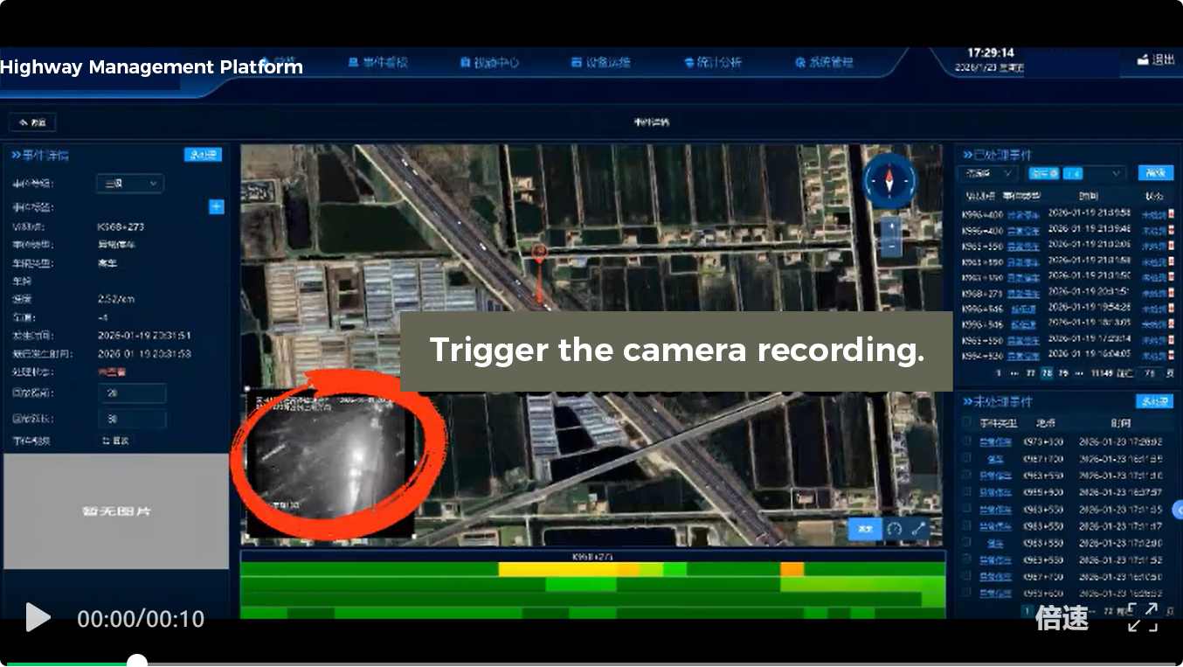This screenshot has height=667, width=1183.
Task: Zoom out the map with minus button
Action: tap(890, 247)
